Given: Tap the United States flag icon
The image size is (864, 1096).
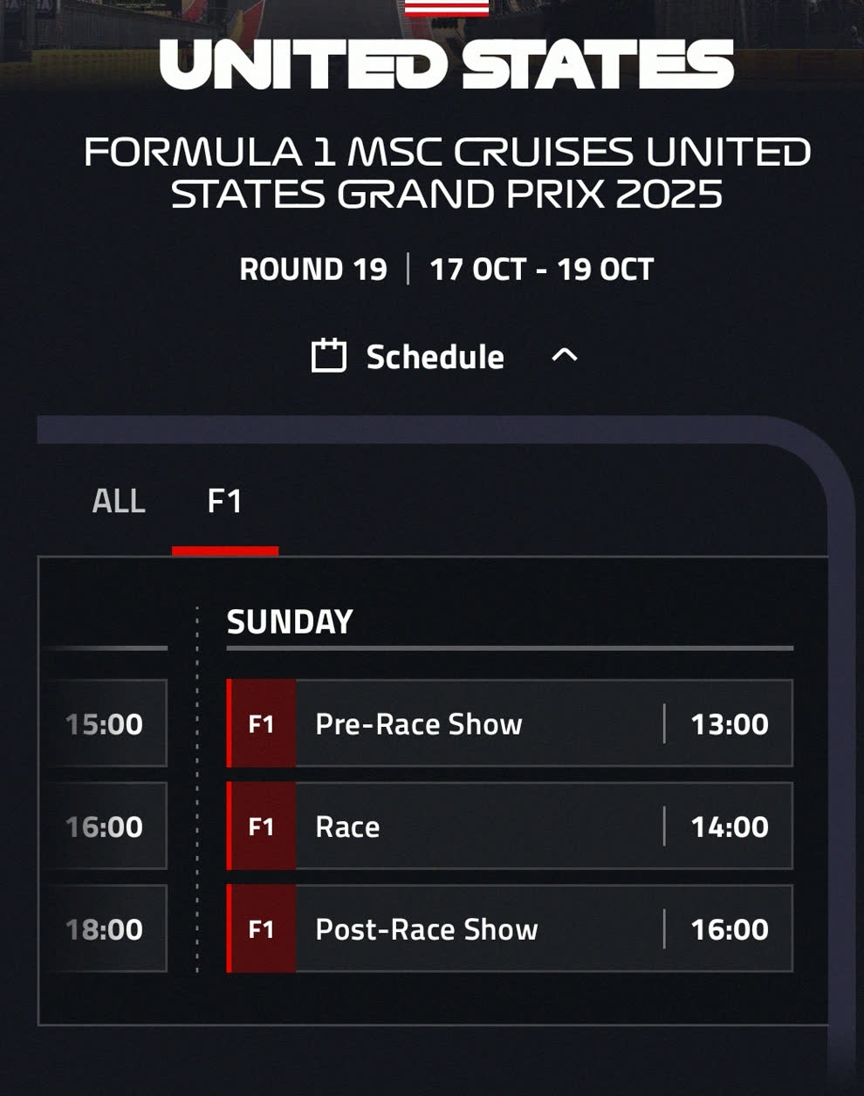Looking at the screenshot, I should click(x=446, y=8).
